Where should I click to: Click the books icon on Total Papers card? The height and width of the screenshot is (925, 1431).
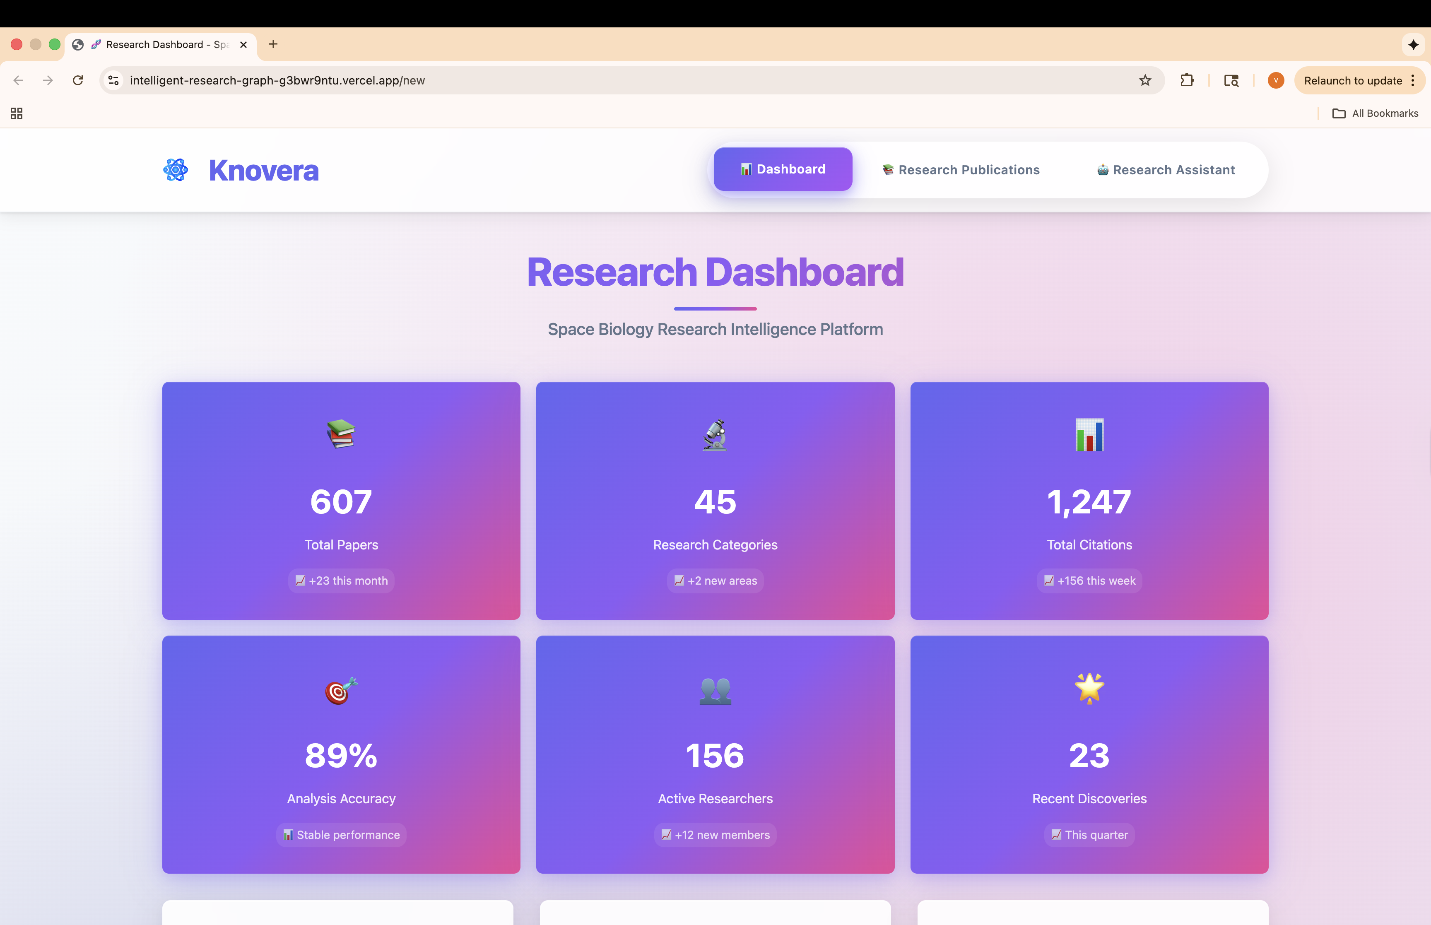(341, 434)
